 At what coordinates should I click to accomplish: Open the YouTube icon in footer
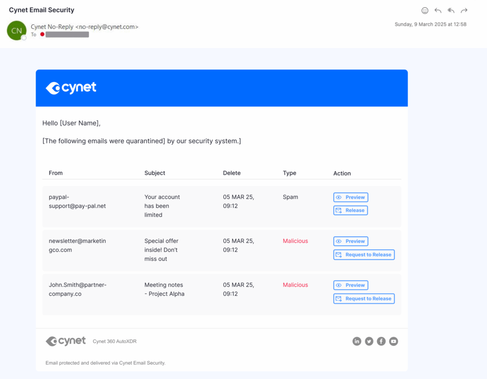pyautogui.click(x=393, y=341)
